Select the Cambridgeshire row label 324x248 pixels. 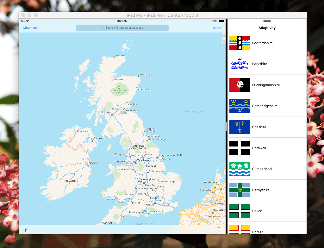(x=265, y=106)
